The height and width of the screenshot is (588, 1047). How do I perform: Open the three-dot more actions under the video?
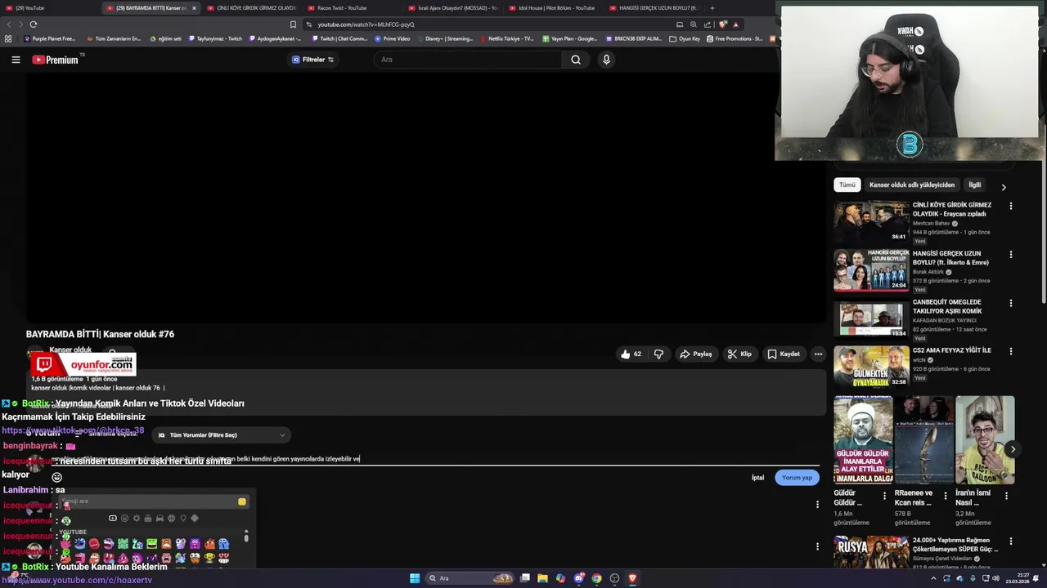click(x=818, y=354)
